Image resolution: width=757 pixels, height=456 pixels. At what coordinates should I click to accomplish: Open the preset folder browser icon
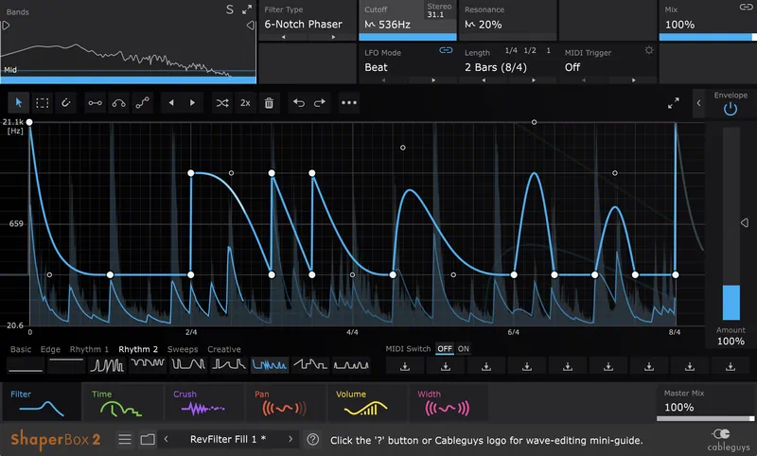148,439
